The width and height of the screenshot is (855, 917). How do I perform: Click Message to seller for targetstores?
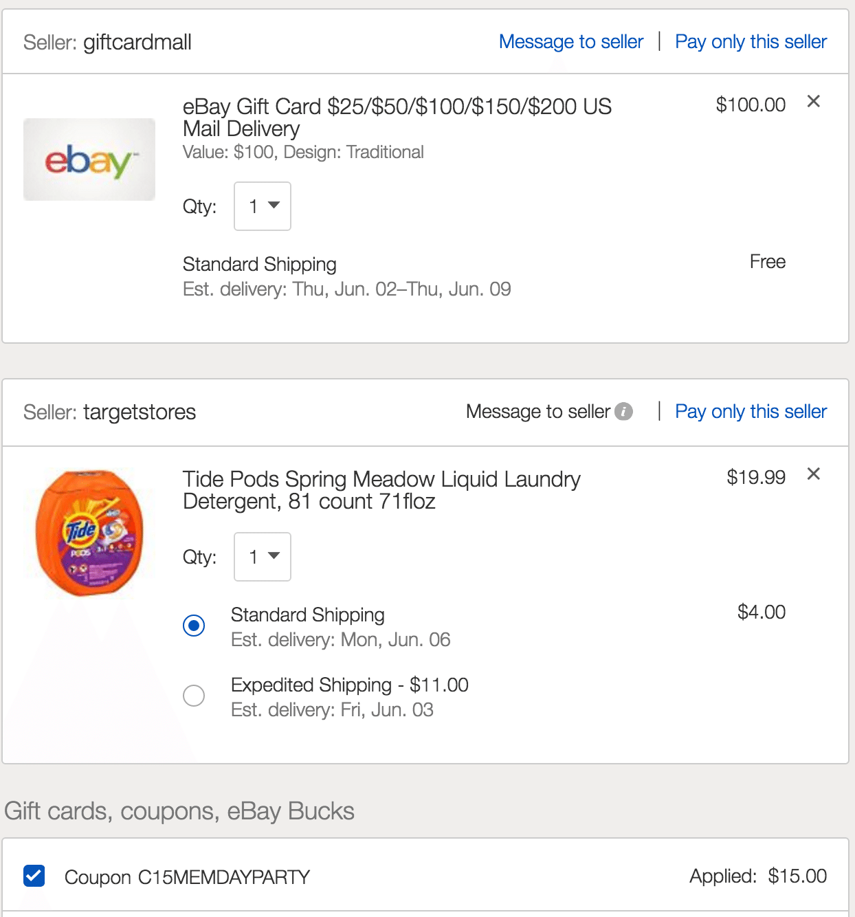(538, 412)
